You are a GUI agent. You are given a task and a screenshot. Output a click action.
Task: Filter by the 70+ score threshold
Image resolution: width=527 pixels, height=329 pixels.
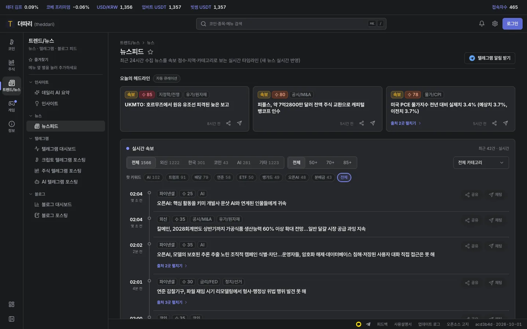click(x=330, y=163)
